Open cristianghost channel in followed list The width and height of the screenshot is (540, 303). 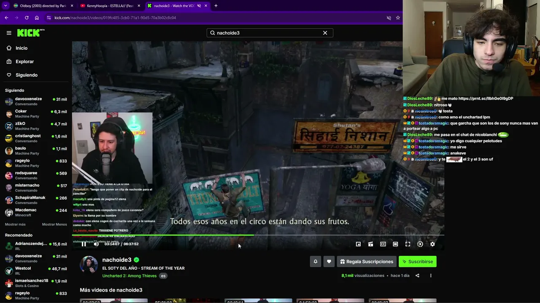point(36,138)
